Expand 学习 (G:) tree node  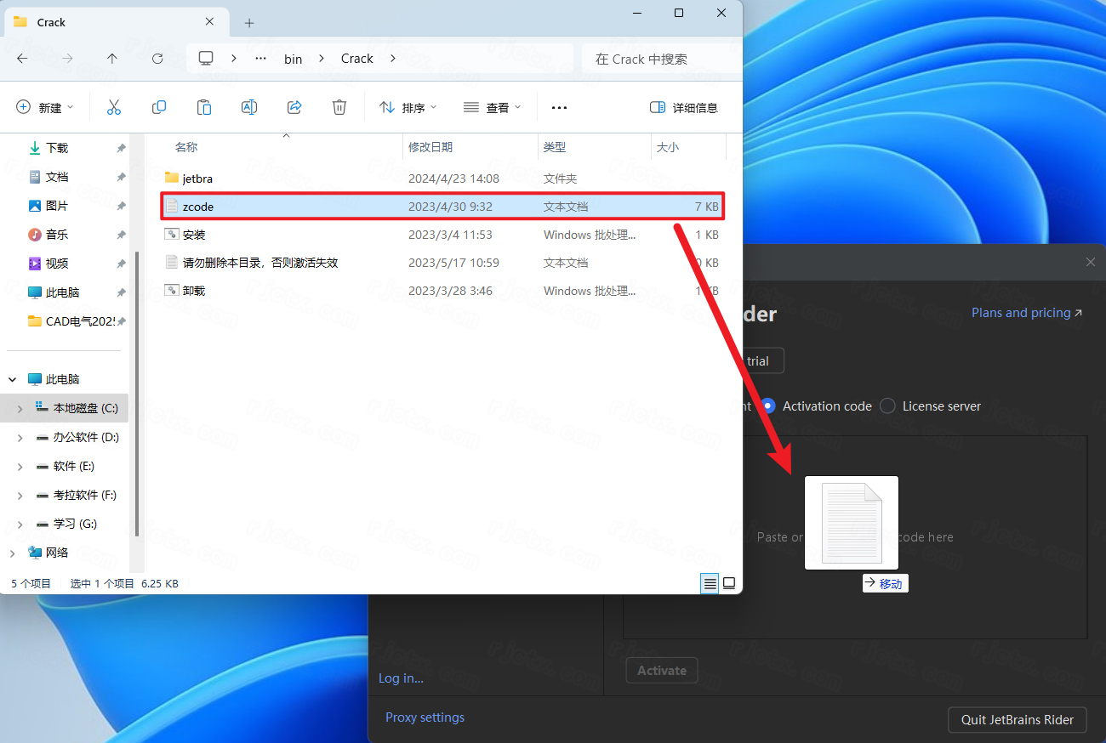point(20,525)
